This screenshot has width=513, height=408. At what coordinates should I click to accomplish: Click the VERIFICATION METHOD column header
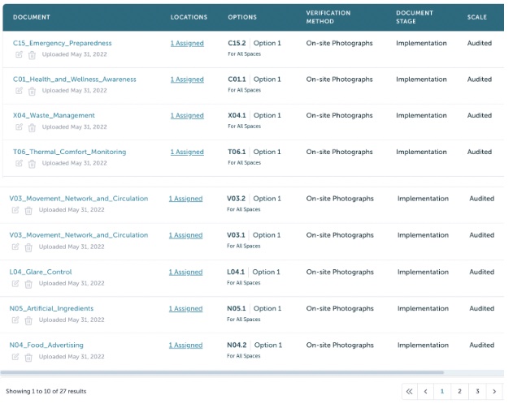(x=328, y=17)
